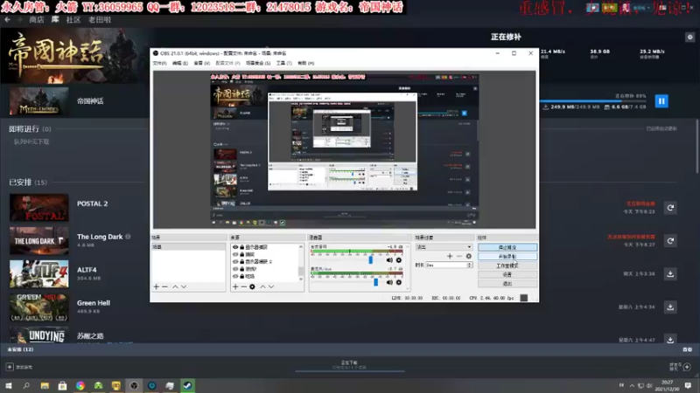Click desktop audio volume slider handle

370,259
